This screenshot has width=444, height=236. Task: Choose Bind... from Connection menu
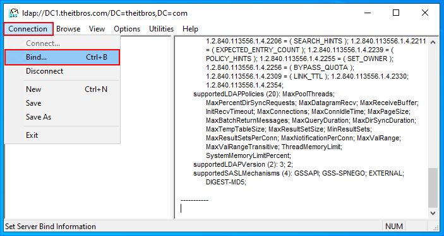[x=63, y=57]
